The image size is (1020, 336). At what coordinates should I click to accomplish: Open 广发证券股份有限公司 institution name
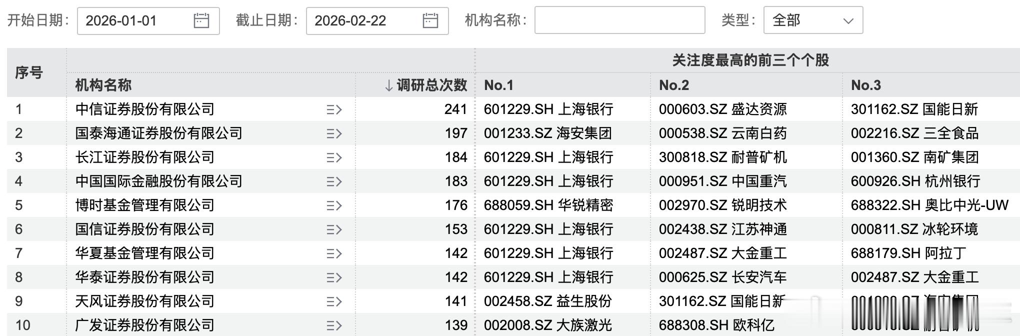coord(144,325)
